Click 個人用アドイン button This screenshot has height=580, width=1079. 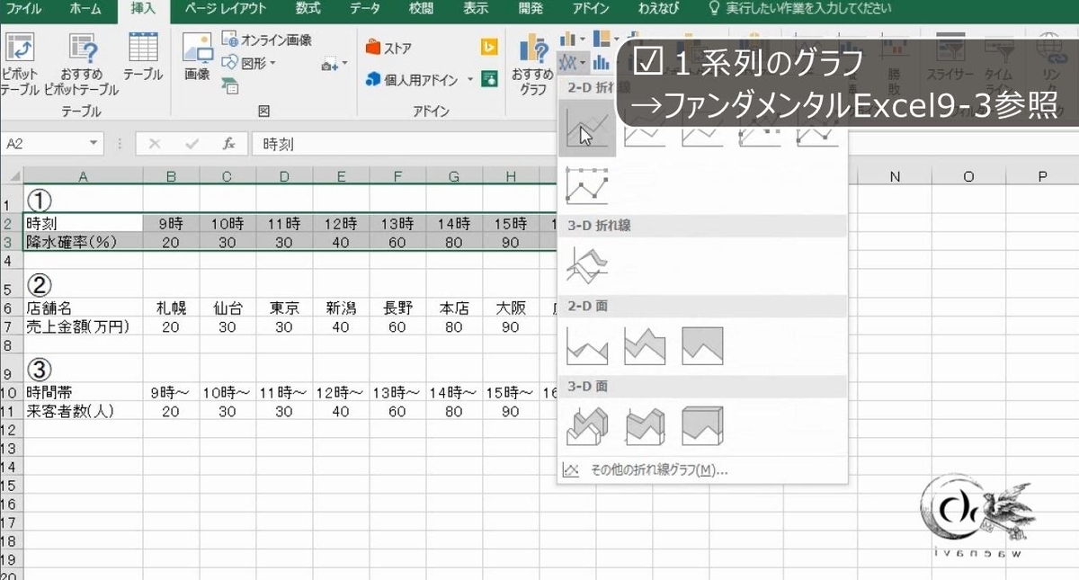pos(411,80)
